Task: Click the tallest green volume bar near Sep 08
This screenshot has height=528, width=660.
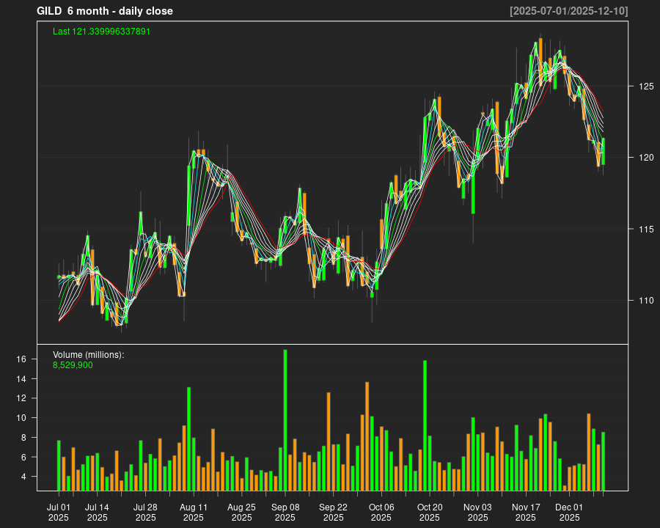Action: coord(285,419)
